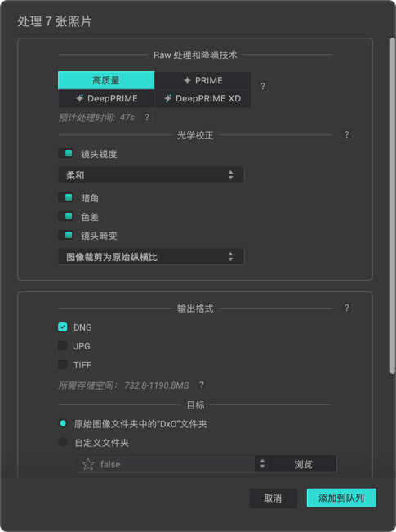Open the custom folder path dropdown arrows
Viewport: 396px width, 532px height.
click(x=262, y=464)
